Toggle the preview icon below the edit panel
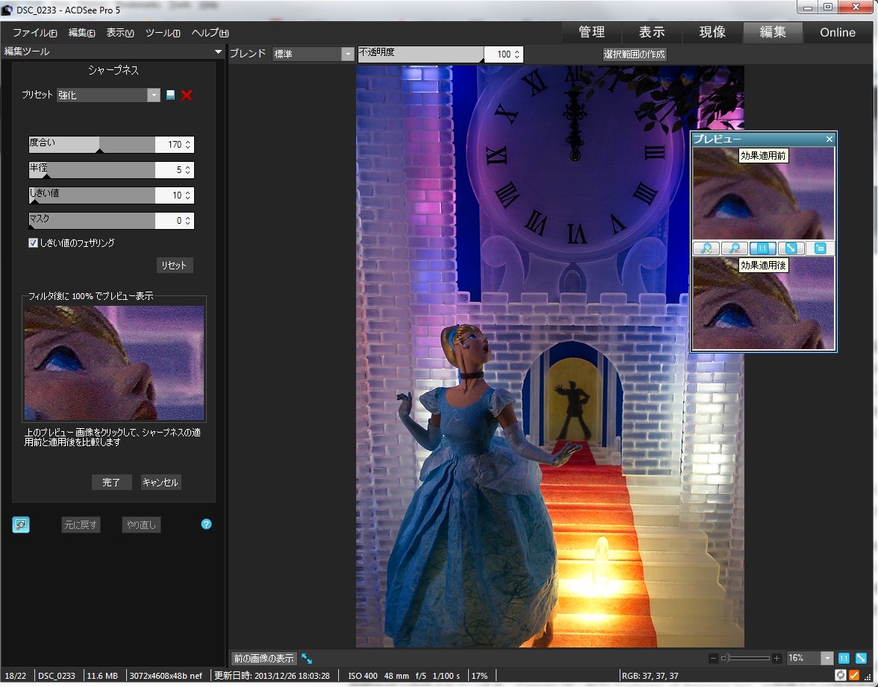The image size is (878, 687). (x=21, y=524)
